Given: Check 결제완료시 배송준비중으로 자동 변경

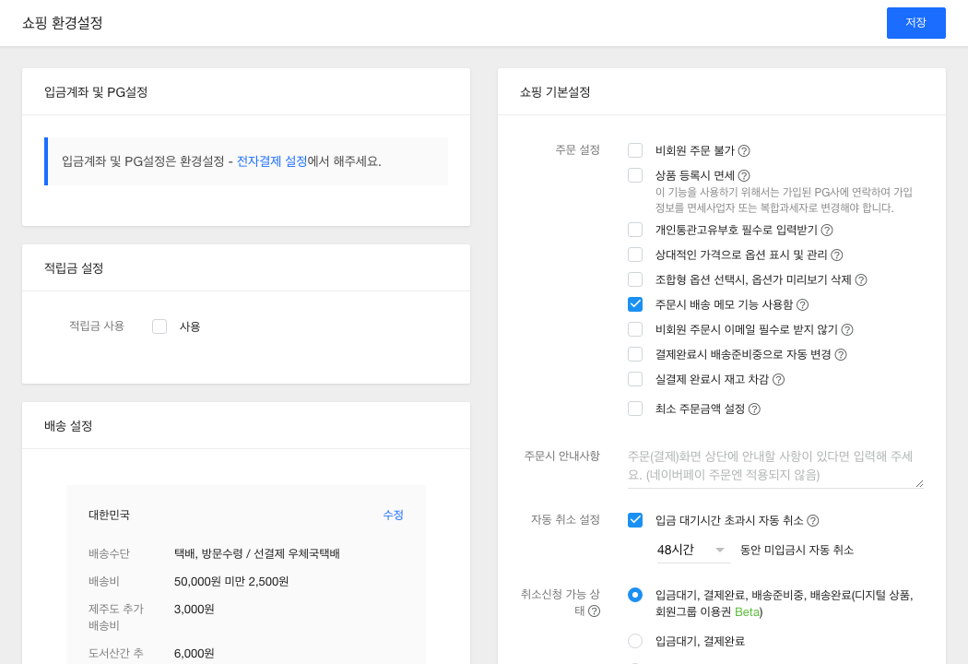Looking at the screenshot, I should pyautogui.click(x=635, y=354).
